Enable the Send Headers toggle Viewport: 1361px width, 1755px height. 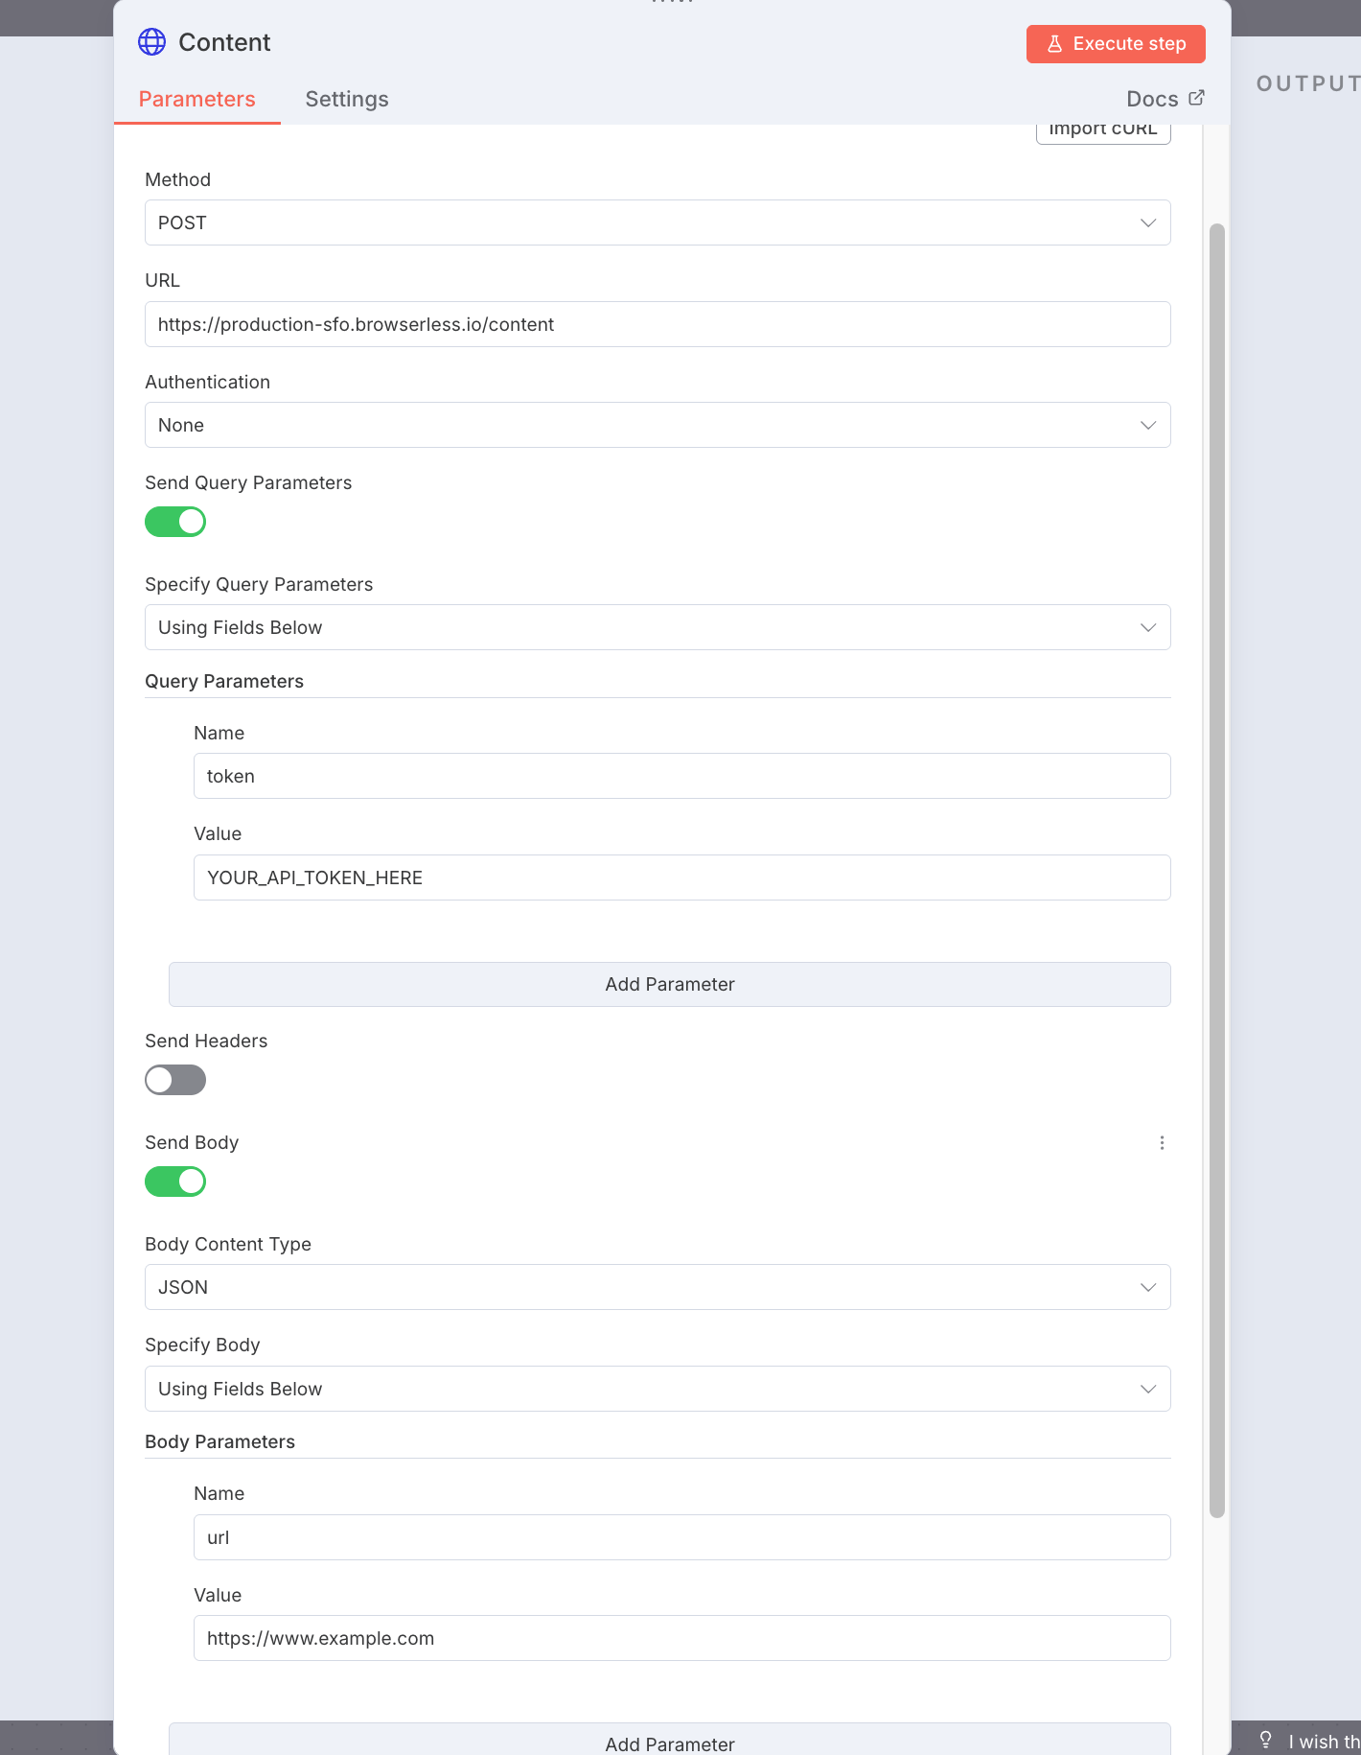tap(174, 1080)
